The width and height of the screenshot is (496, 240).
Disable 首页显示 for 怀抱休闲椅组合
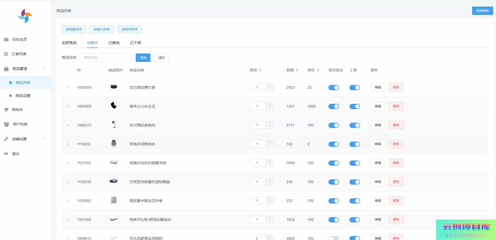pyautogui.click(x=333, y=144)
